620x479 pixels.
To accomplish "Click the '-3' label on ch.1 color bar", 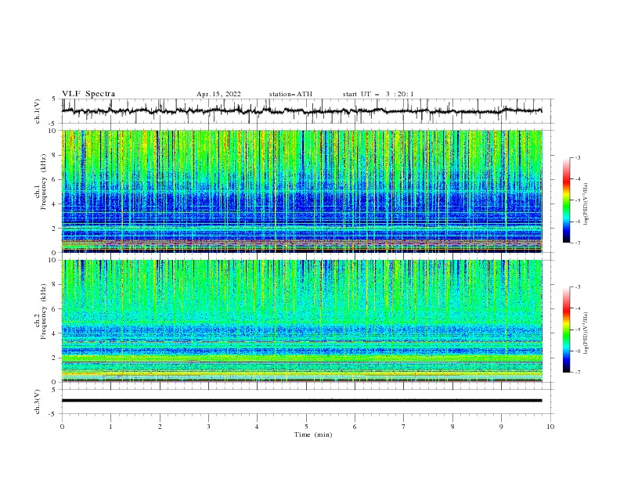I will [577, 158].
